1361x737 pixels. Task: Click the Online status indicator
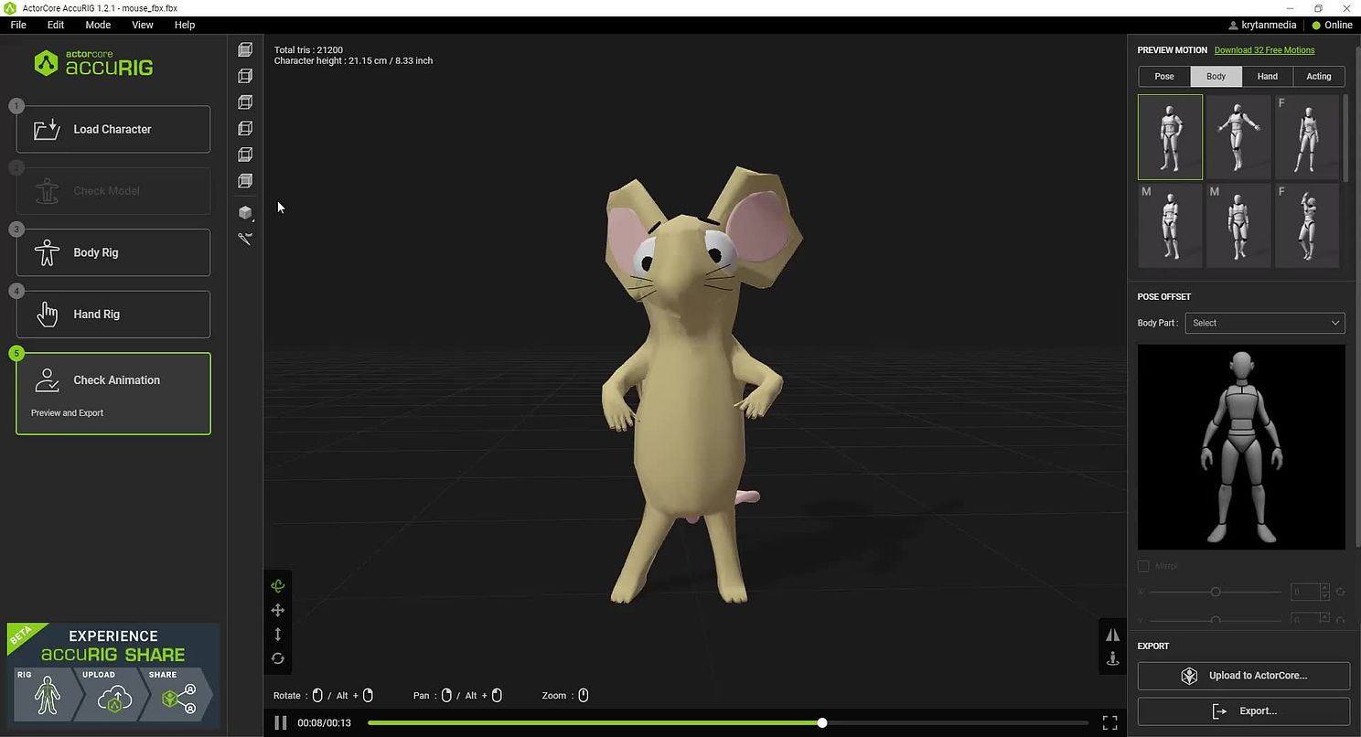click(x=1333, y=25)
